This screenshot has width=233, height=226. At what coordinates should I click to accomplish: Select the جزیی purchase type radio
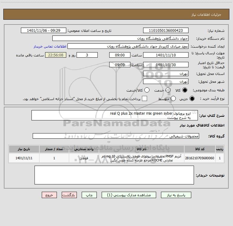pyautogui.click(x=192, y=99)
